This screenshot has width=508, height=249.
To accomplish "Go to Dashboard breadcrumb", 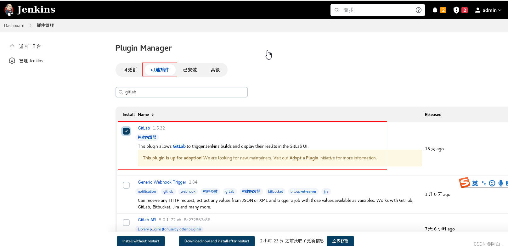I will click(14, 25).
